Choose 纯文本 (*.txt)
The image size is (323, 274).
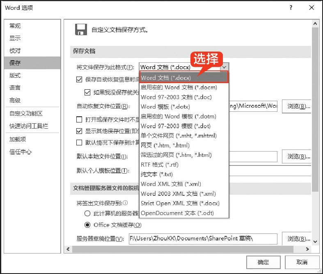point(184,174)
